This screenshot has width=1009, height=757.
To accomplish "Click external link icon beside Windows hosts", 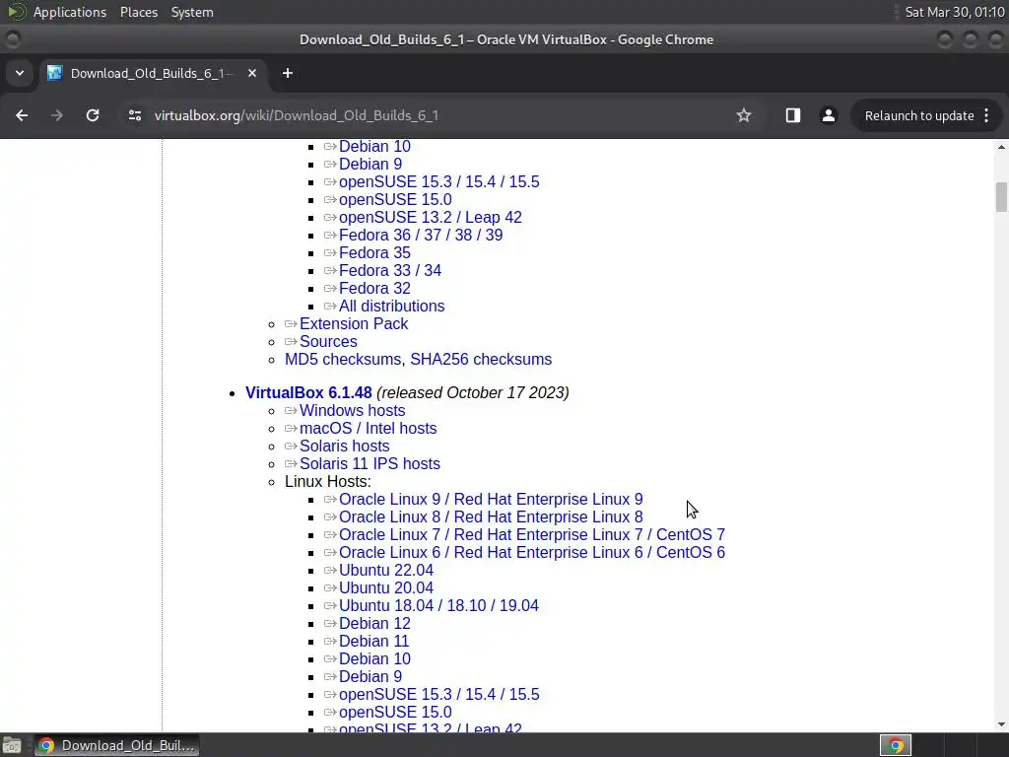I will click(x=291, y=411).
